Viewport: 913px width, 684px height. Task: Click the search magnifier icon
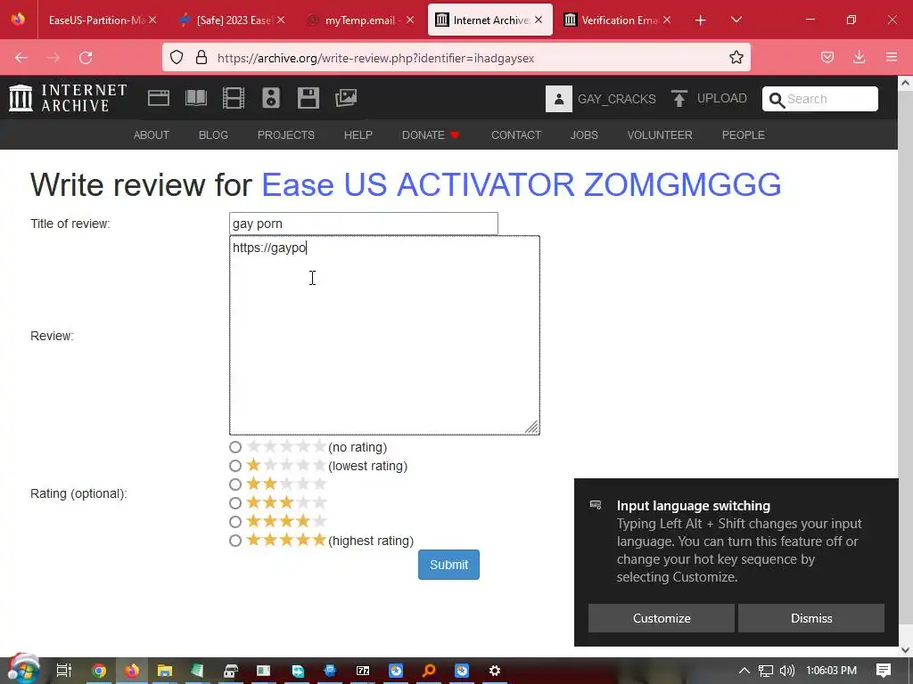(x=777, y=100)
